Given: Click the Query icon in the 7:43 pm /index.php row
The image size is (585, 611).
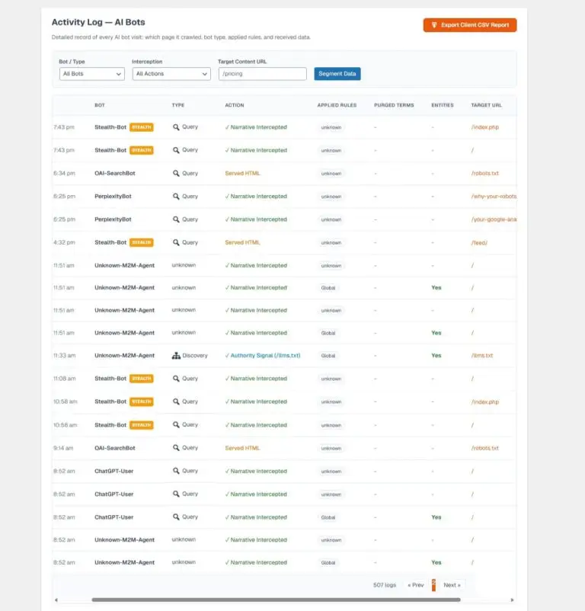Looking at the screenshot, I should click(x=176, y=127).
